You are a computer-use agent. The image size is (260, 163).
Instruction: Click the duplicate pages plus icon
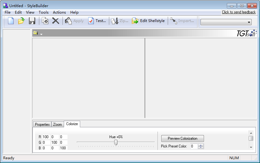click(x=45, y=21)
